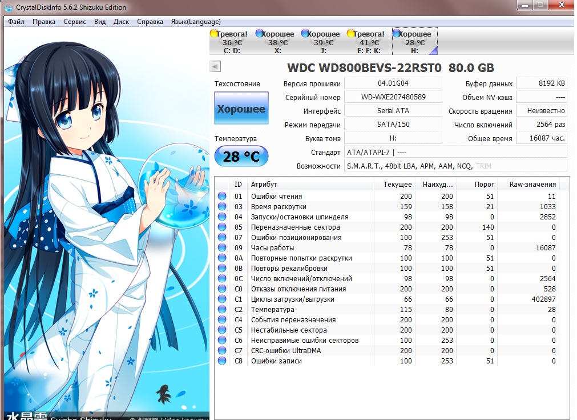Click status icon of Ошибки записи row
This screenshot has width=577, height=420.
(222, 361)
